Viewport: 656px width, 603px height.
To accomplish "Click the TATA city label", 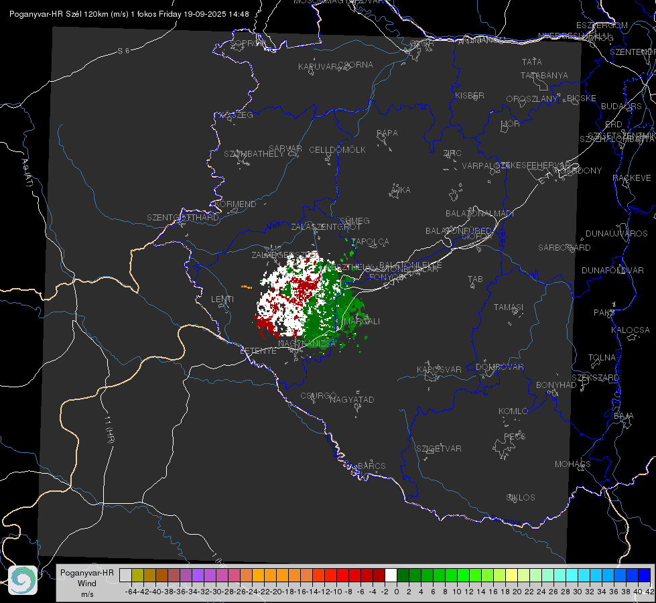I will click(532, 62).
